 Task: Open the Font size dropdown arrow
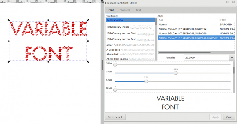(x=232, y=58)
